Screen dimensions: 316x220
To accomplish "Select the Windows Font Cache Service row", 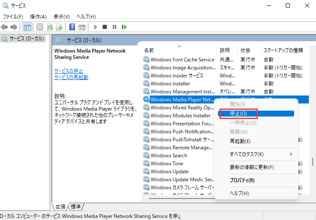I will (x=226, y=59).
